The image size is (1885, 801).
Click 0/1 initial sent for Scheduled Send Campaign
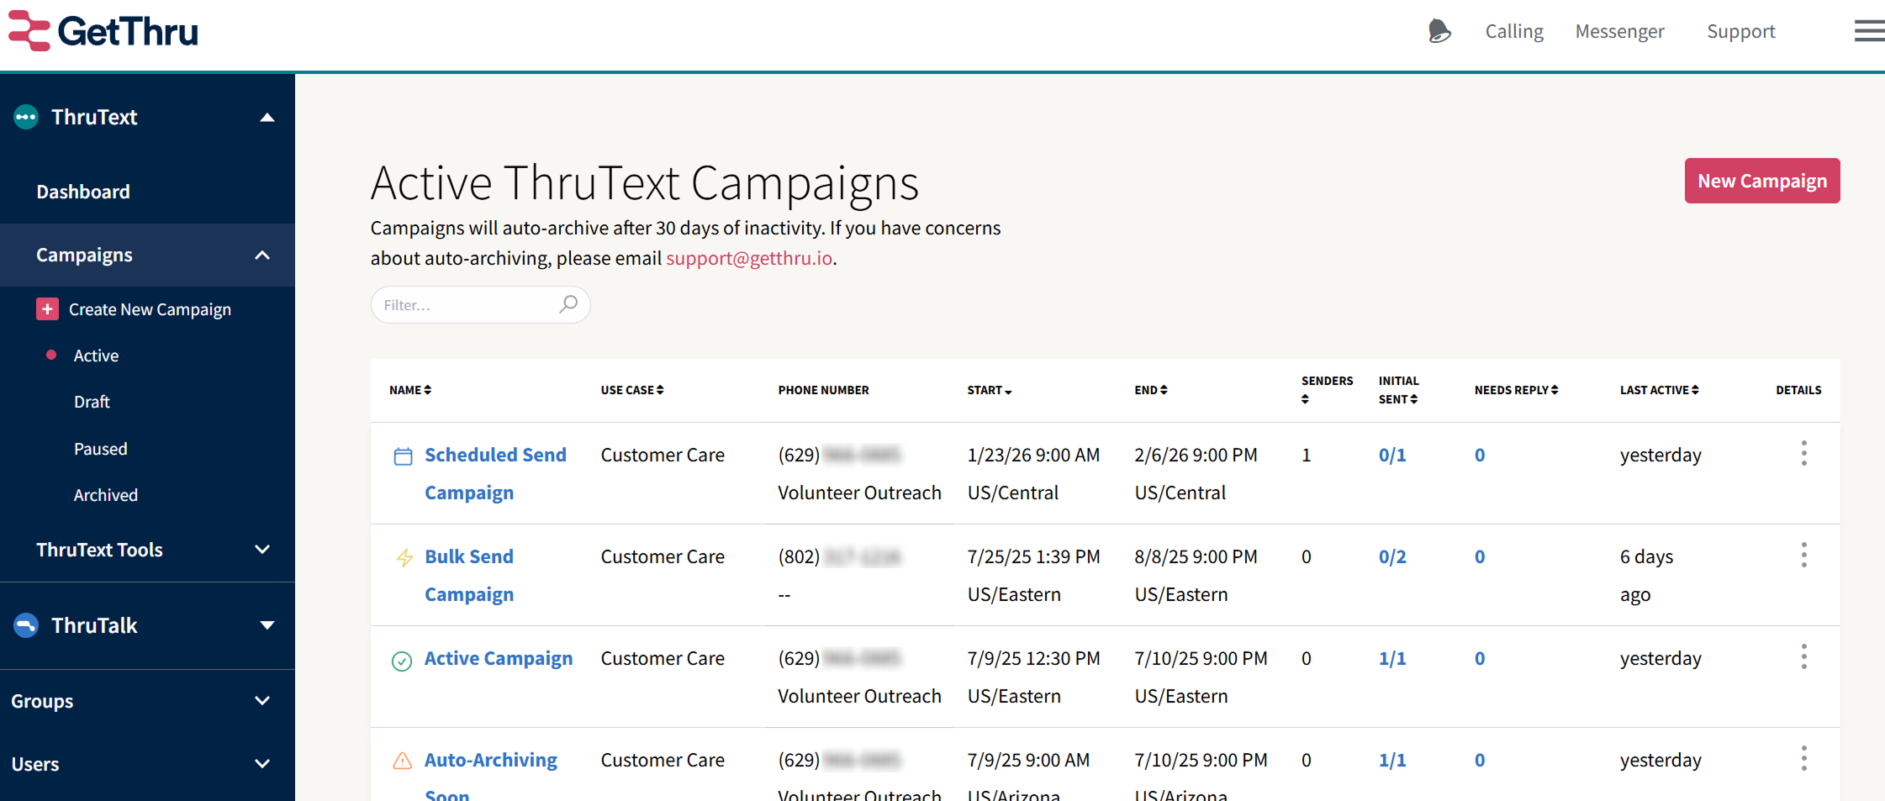(1392, 455)
